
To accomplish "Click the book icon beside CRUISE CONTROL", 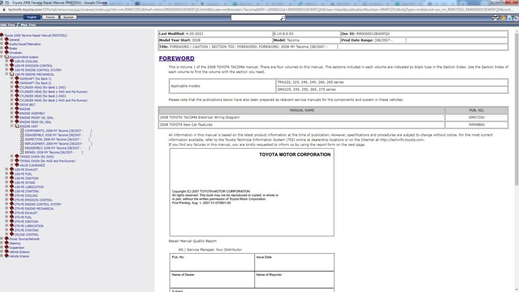I will coord(12,234).
